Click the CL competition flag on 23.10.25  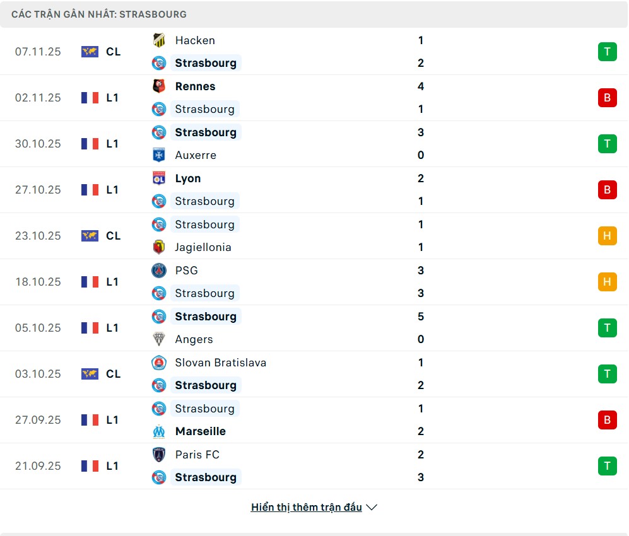pyautogui.click(x=90, y=236)
